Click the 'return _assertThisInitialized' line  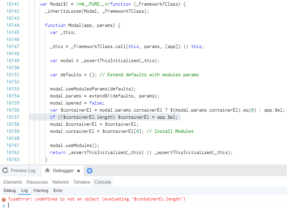[x=141, y=152]
